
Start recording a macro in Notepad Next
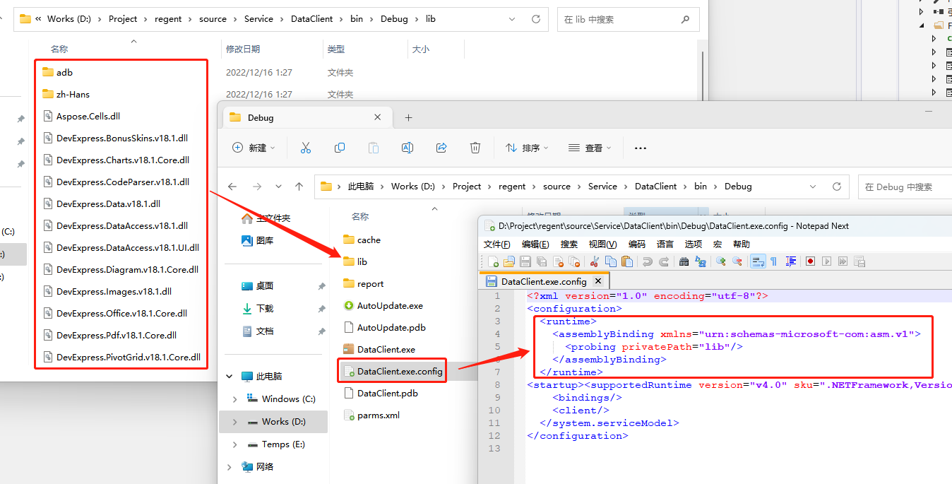click(x=809, y=261)
